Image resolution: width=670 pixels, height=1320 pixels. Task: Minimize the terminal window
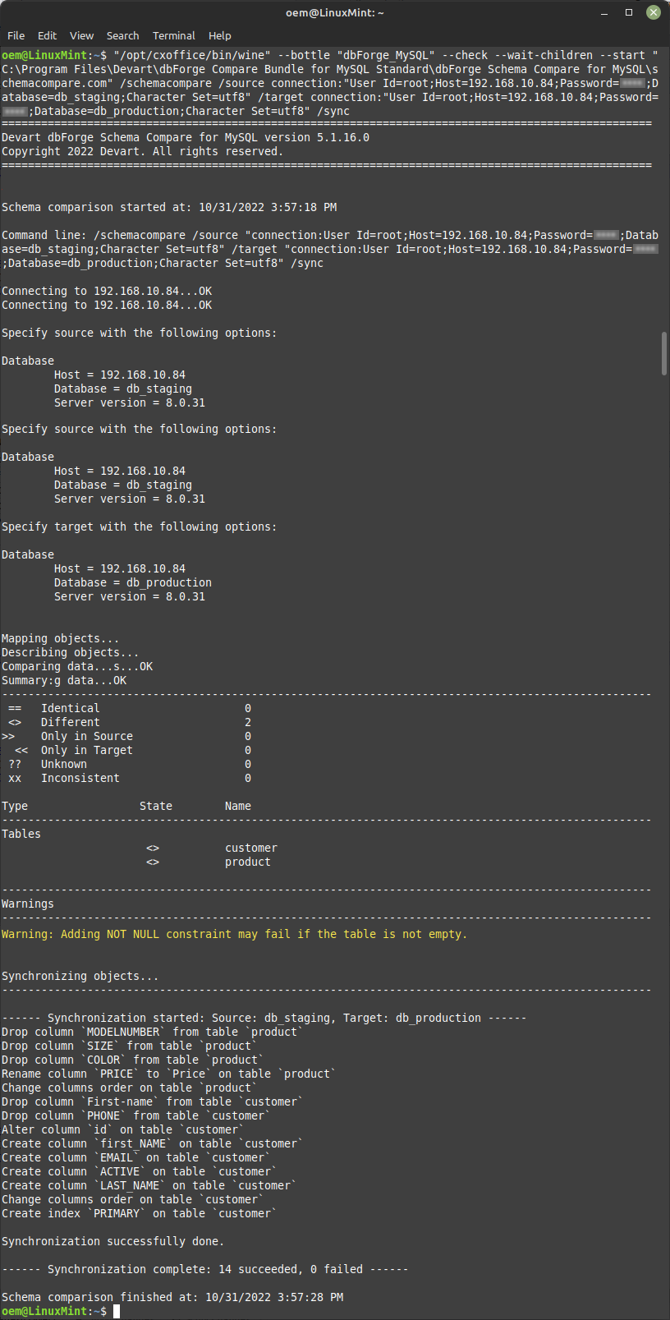(x=606, y=12)
